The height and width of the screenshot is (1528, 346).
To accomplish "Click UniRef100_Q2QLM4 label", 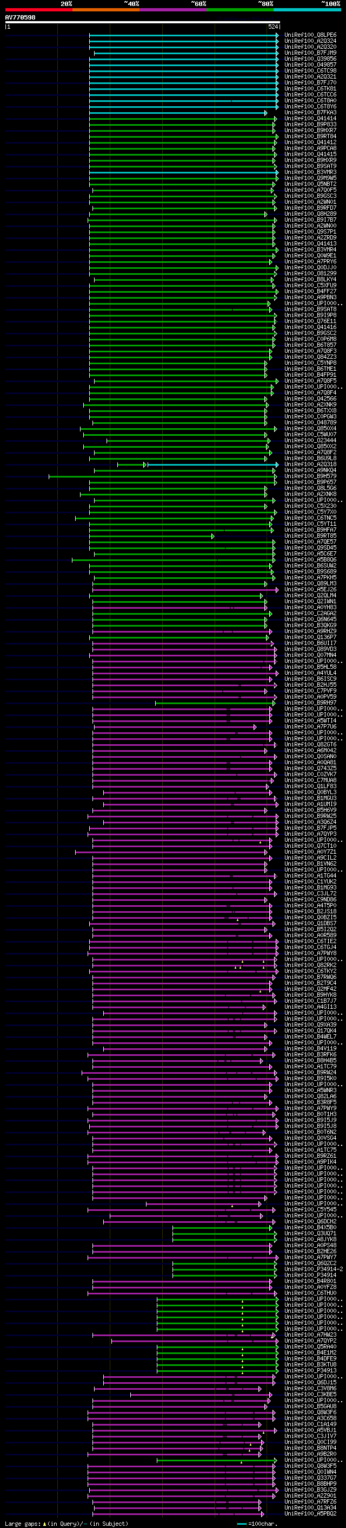I will 310,596.
